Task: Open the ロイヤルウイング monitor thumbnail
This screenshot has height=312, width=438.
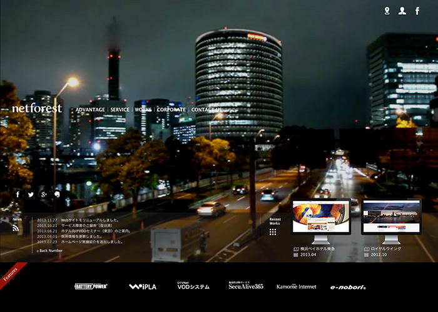Action: click(391, 221)
